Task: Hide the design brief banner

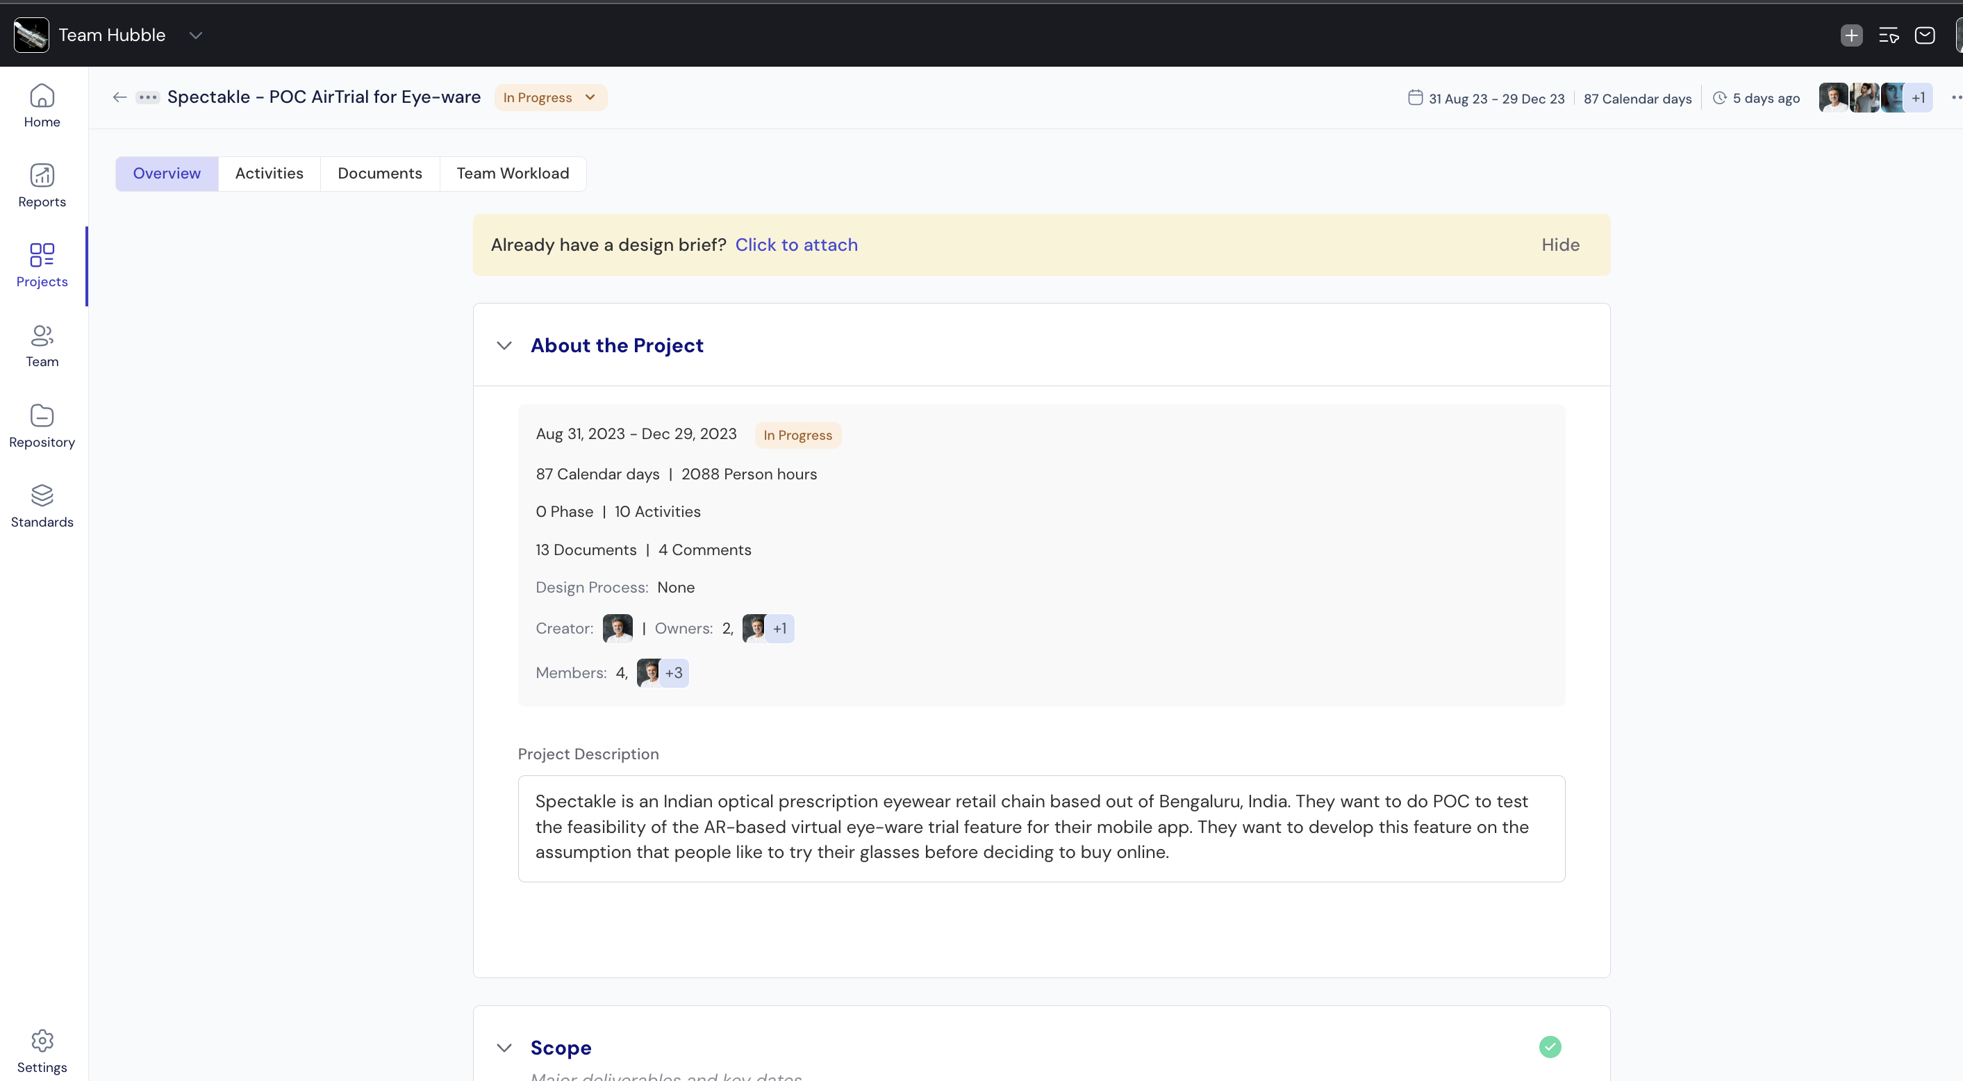Action: click(x=1560, y=245)
